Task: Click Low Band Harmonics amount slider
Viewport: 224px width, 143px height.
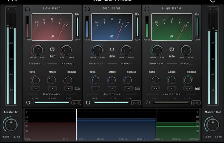Action: click(x=52, y=102)
